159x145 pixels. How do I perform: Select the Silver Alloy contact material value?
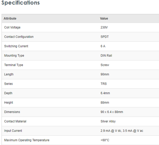coord(108,121)
